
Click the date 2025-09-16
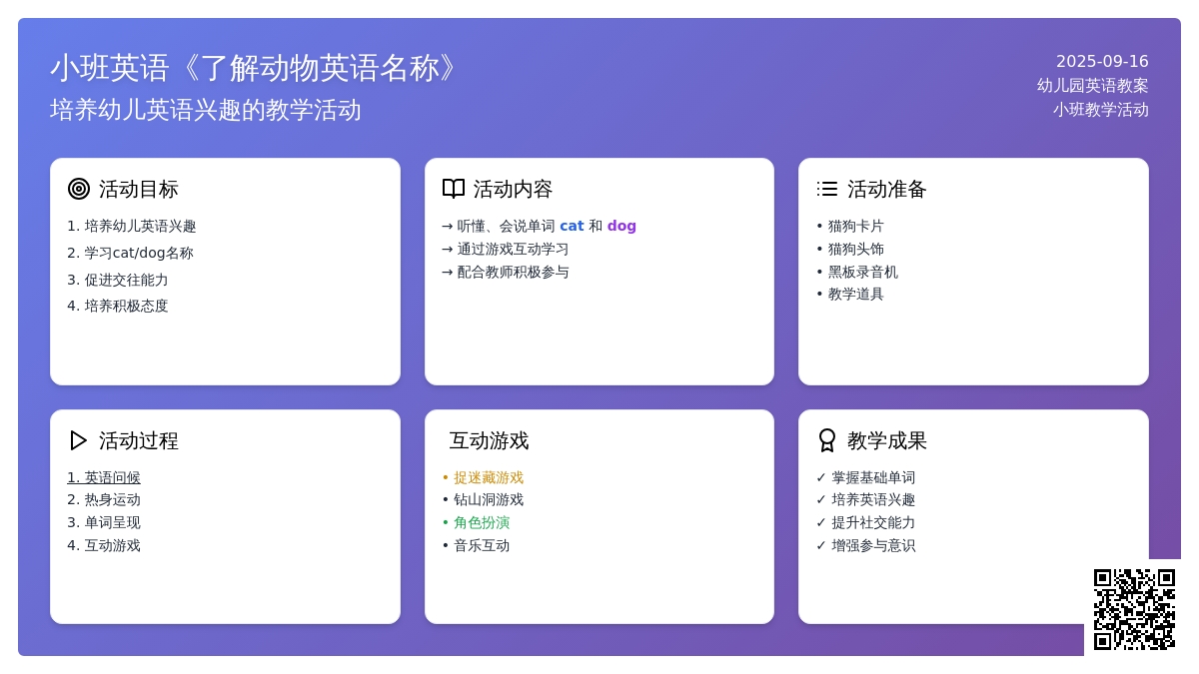(1102, 61)
